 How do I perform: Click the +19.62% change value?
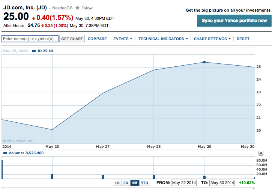pos(247,183)
